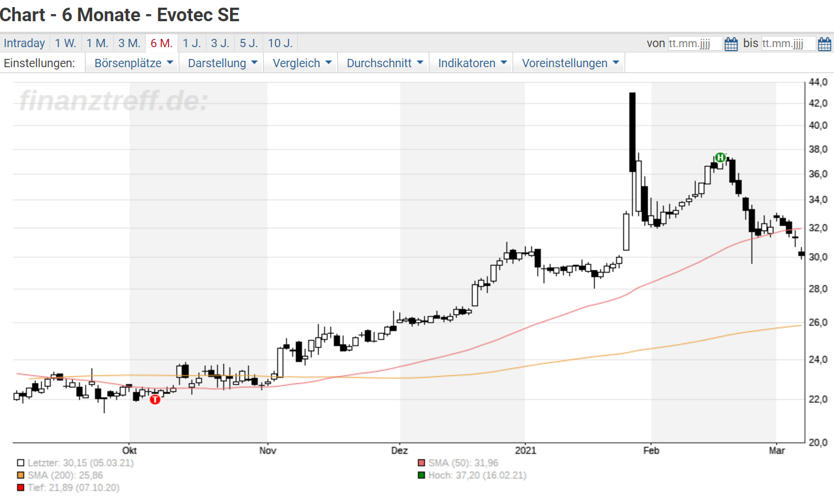Image resolution: width=834 pixels, height=496 pixels.
Task: Click the 'Chart - 6 Monate - Evotec SE' heading
Action: 120,15
